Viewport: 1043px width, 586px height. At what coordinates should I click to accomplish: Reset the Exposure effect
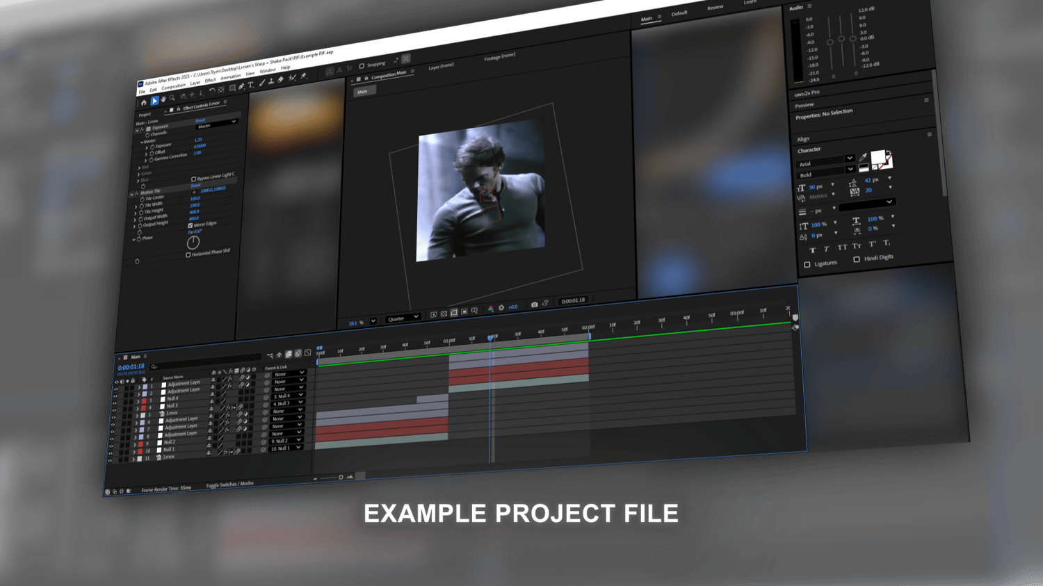(200, 120)
